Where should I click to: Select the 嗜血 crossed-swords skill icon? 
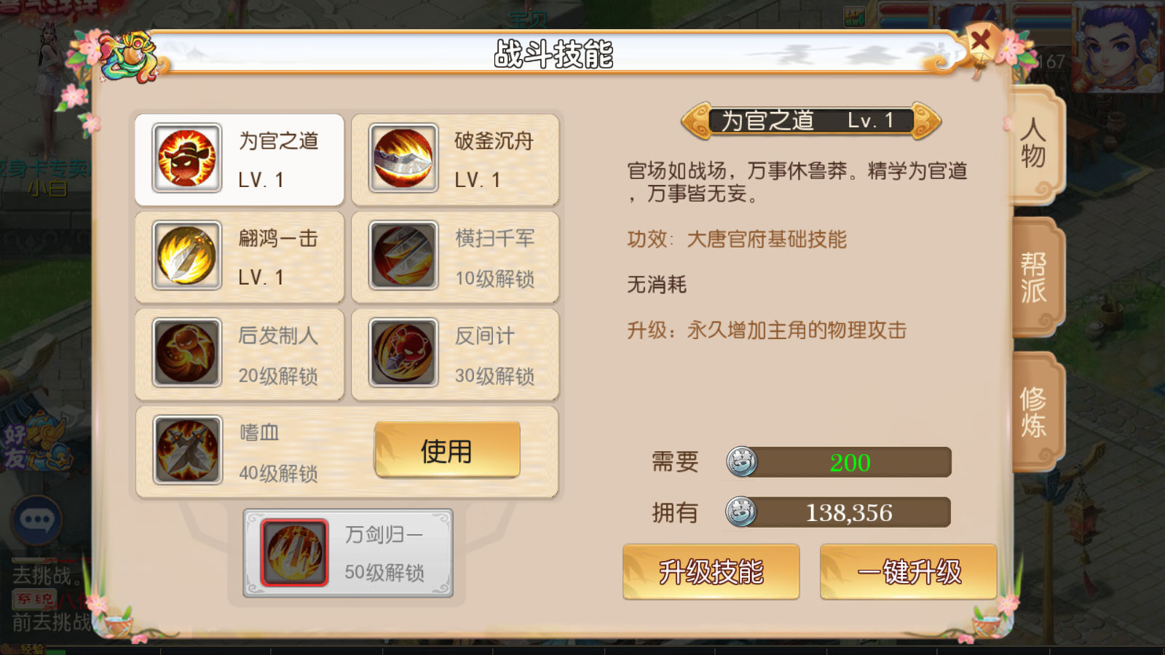[187, 450]
